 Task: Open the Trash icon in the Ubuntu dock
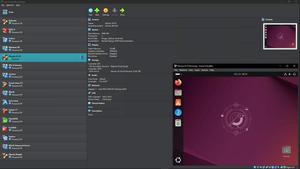tap(178, 123)
